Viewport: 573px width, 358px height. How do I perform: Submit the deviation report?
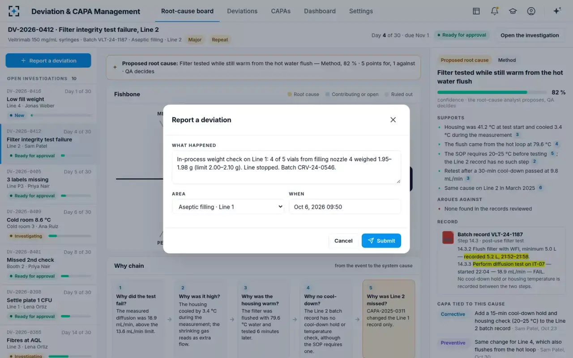(x=381, y=241)
